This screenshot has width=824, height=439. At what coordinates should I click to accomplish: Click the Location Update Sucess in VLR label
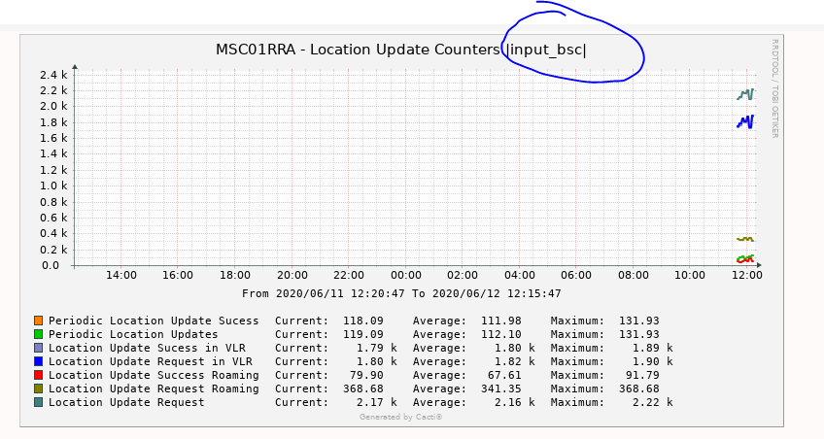point(147,348)
